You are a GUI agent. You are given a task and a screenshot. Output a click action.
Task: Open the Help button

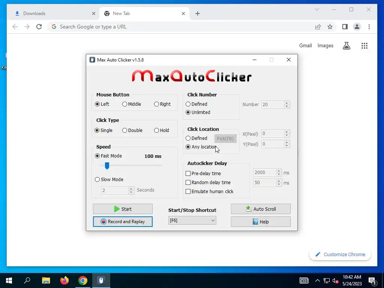click(261, 222)
